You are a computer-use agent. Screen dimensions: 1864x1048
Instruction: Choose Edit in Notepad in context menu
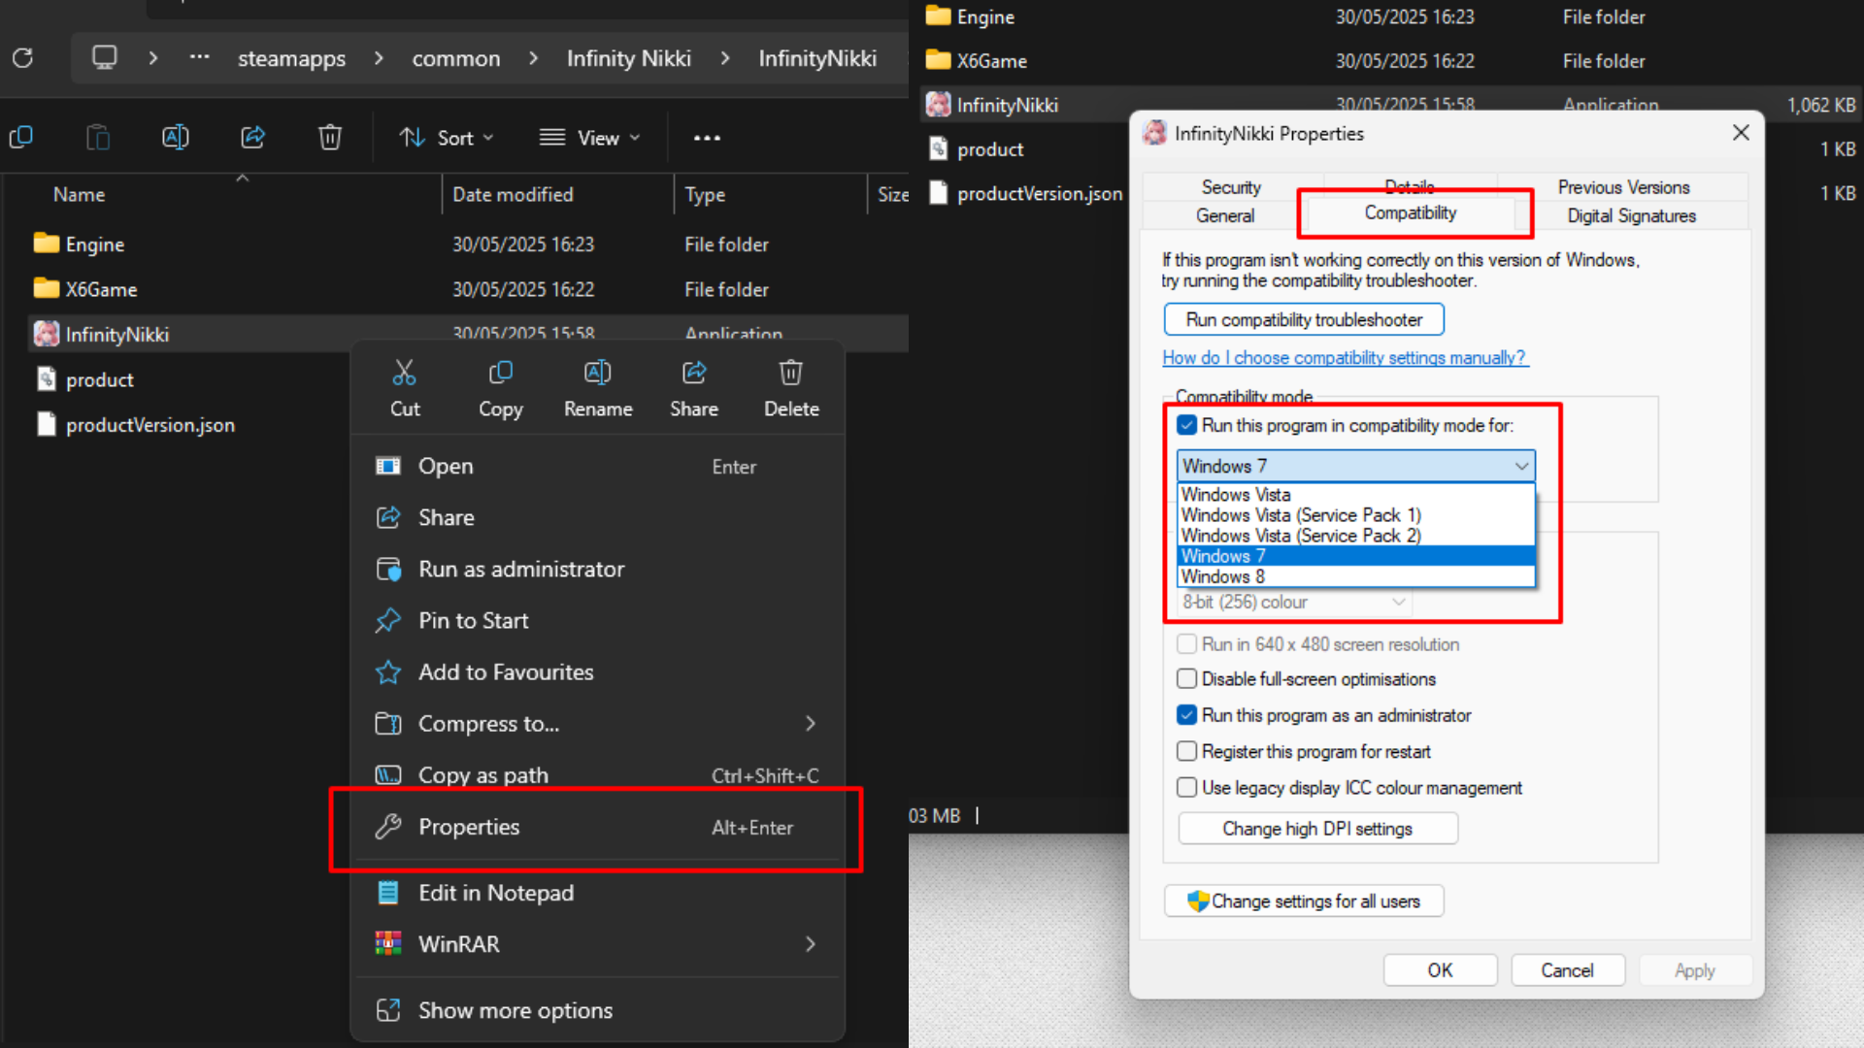pyautogui.click(x=597, y=893)
